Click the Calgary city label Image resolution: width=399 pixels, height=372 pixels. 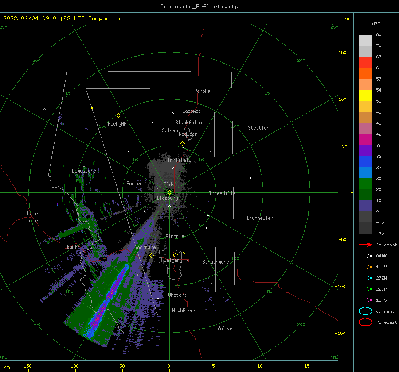pyautogui.click(x=173, y=260)
